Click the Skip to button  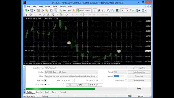[x=79, y=85]
